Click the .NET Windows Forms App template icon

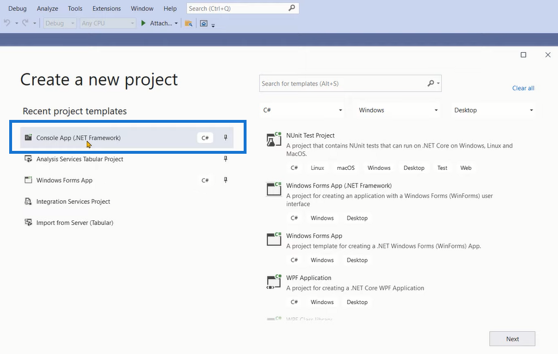[x=274, y=239]
